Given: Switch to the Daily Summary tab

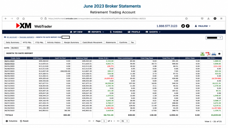Looking at the screenshot, I should point(12,43).
